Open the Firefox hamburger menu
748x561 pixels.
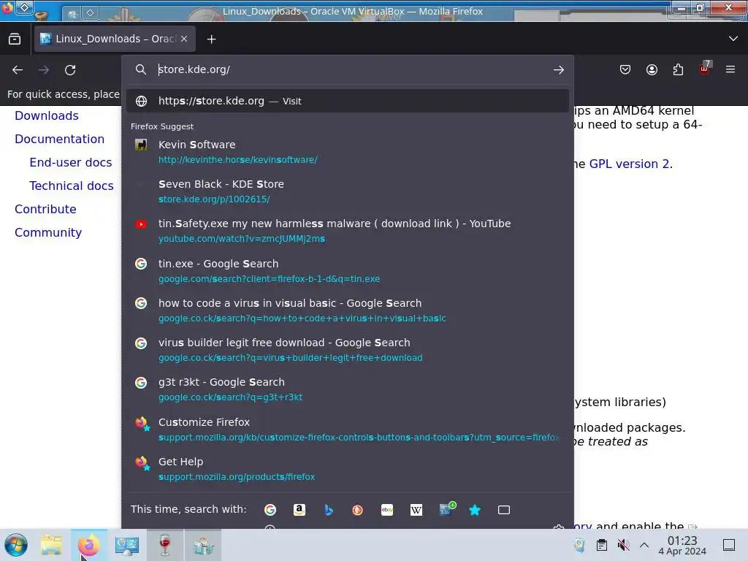730,69
